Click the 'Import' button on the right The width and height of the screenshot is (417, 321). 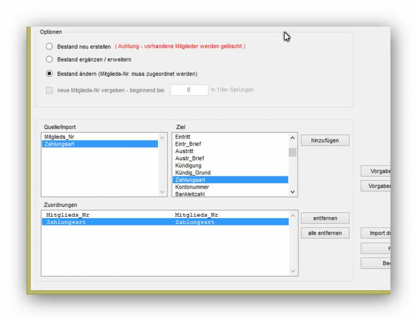coord(376,233)
